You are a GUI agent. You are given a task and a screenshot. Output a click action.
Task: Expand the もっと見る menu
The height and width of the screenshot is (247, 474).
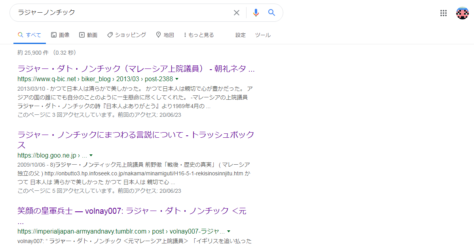coord(199,35)
